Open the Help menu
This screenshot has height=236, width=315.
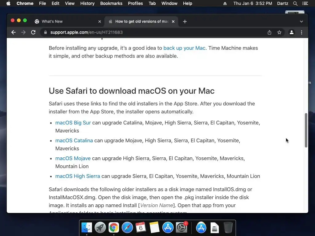[x=187, y=3]
